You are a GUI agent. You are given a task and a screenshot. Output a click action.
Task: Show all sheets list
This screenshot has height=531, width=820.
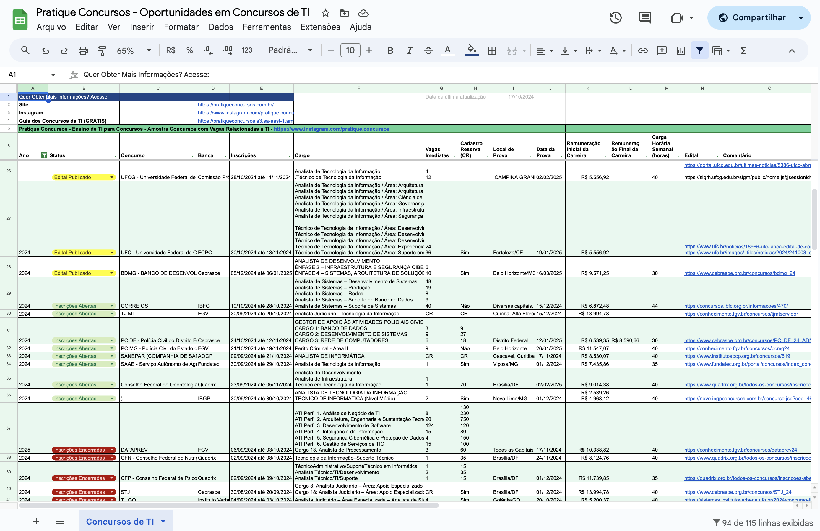(x=60, y=521)
